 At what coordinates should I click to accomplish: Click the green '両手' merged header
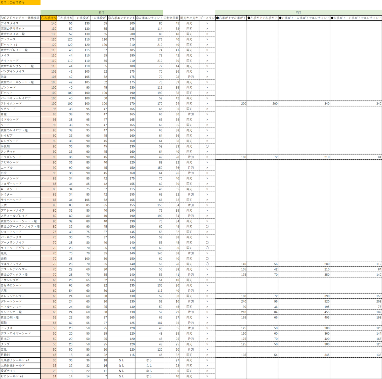(x=299, y=12)
